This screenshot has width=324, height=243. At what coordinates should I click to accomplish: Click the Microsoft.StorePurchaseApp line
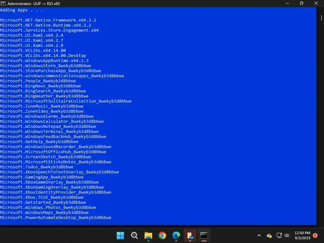point(51,71)
